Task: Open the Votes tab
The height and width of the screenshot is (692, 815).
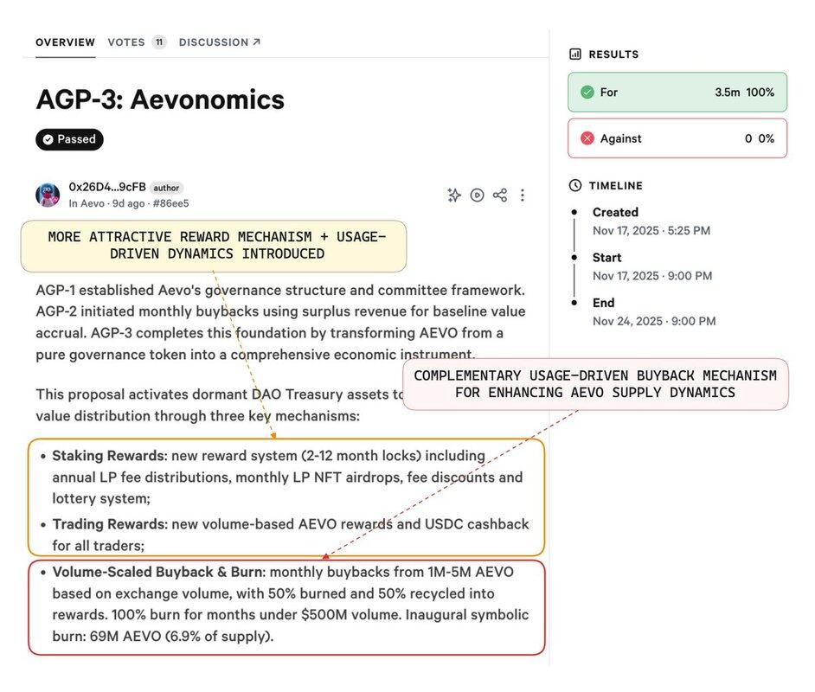Action: 126,42
